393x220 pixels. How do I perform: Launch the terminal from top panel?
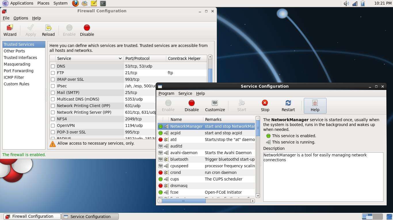click(103, 3)
